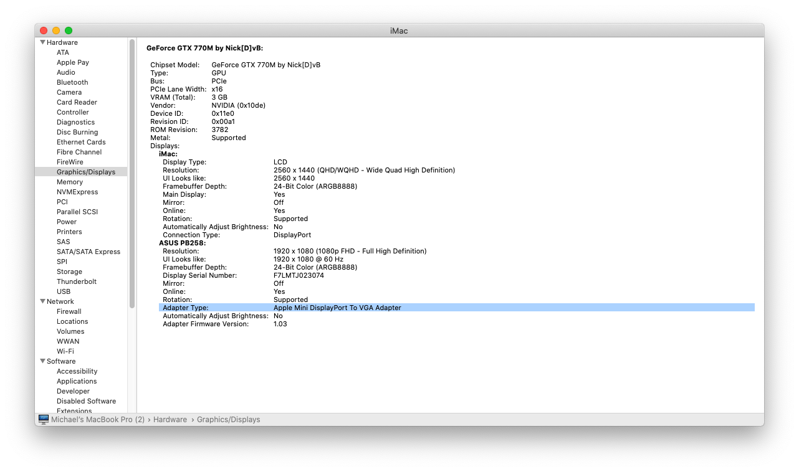This screenshot has height=472, width=799.
Task: Click the 2560 x 1440 QHD resolution value
Action: (365, 170)
